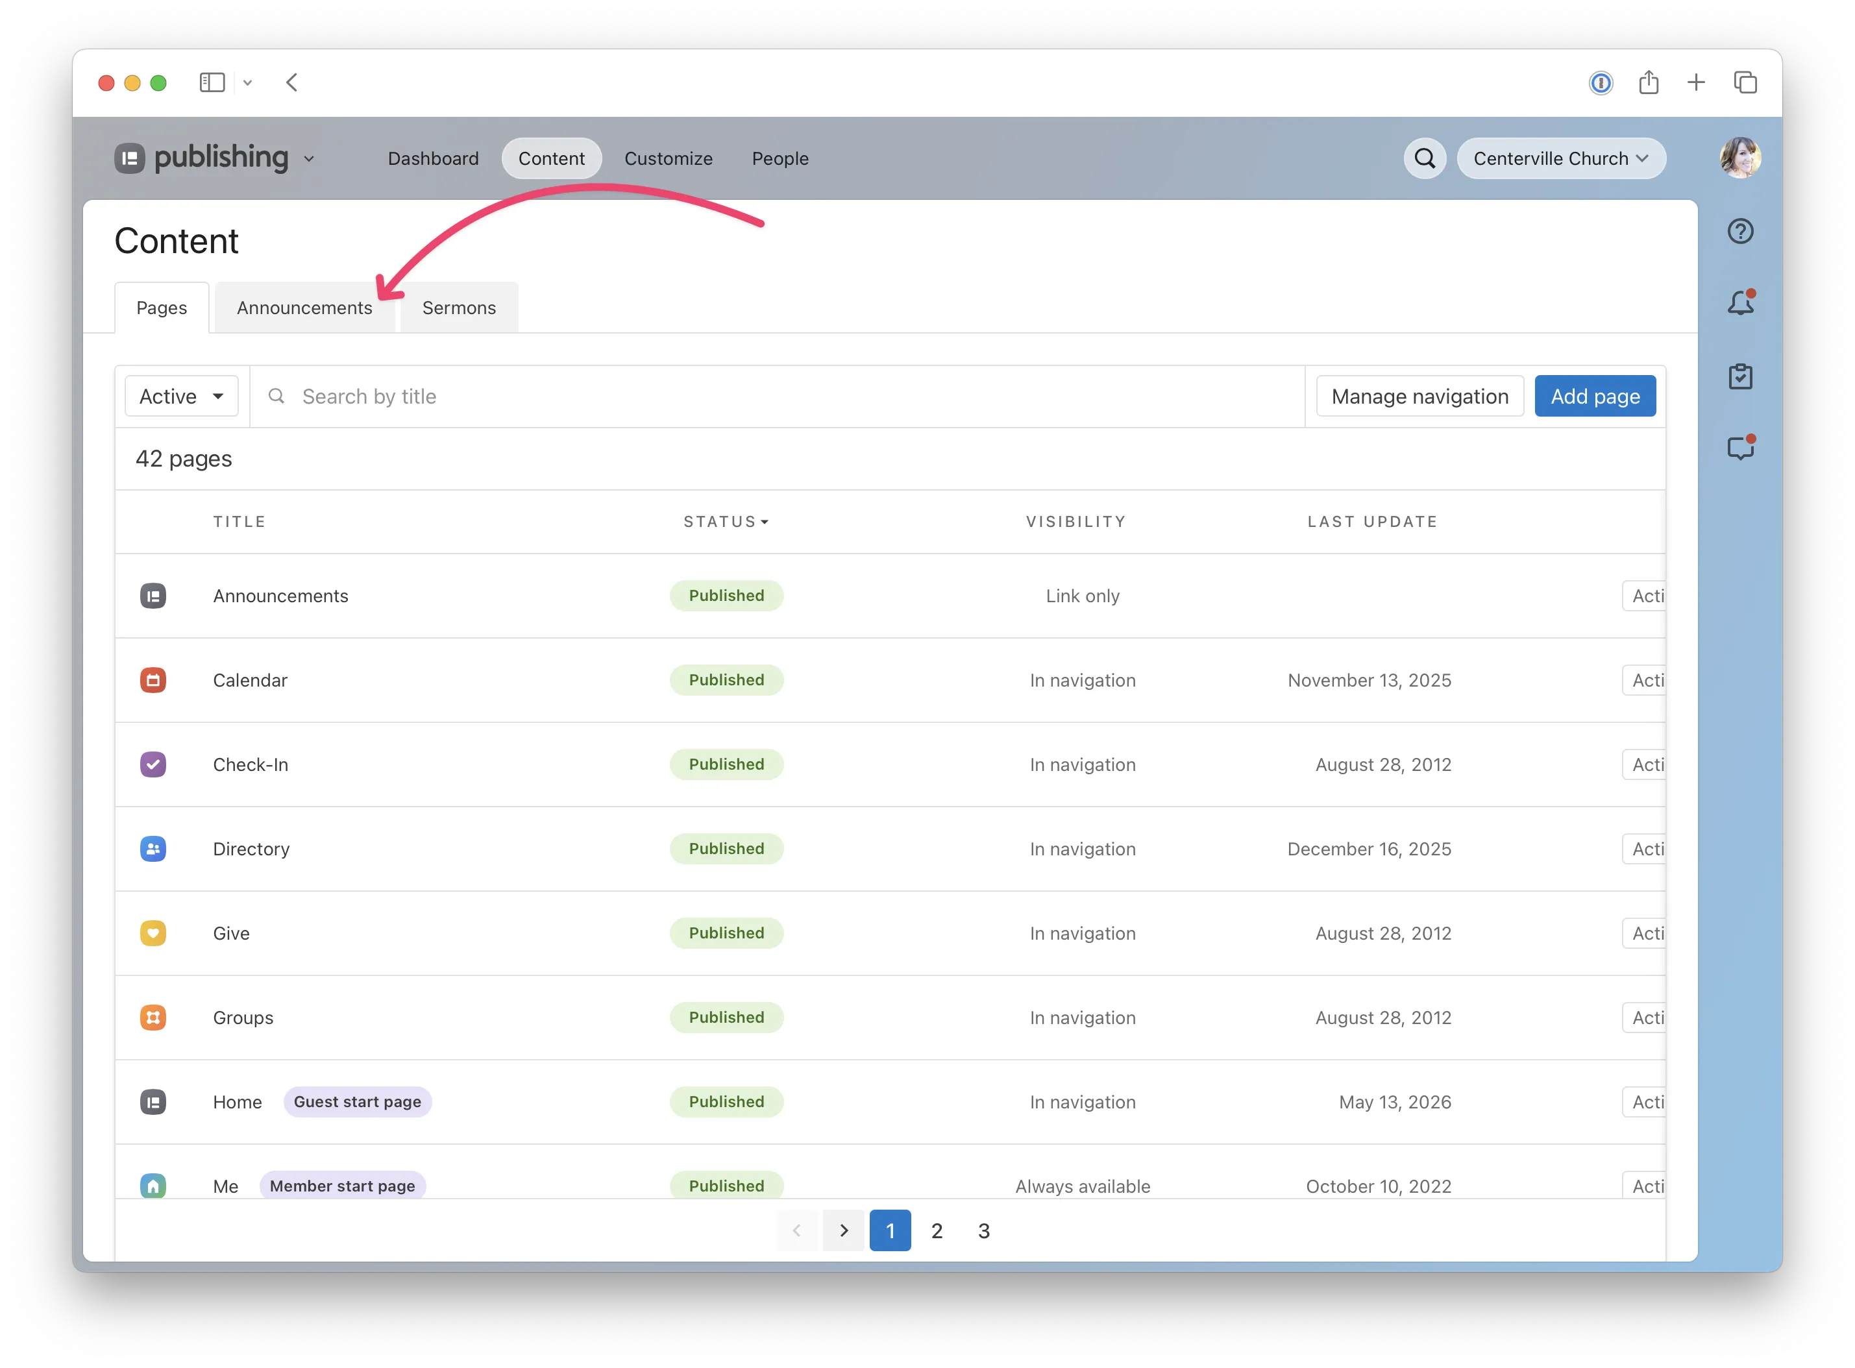
Task: Select current pagination page 1
Action: [x=891, y=1231]
